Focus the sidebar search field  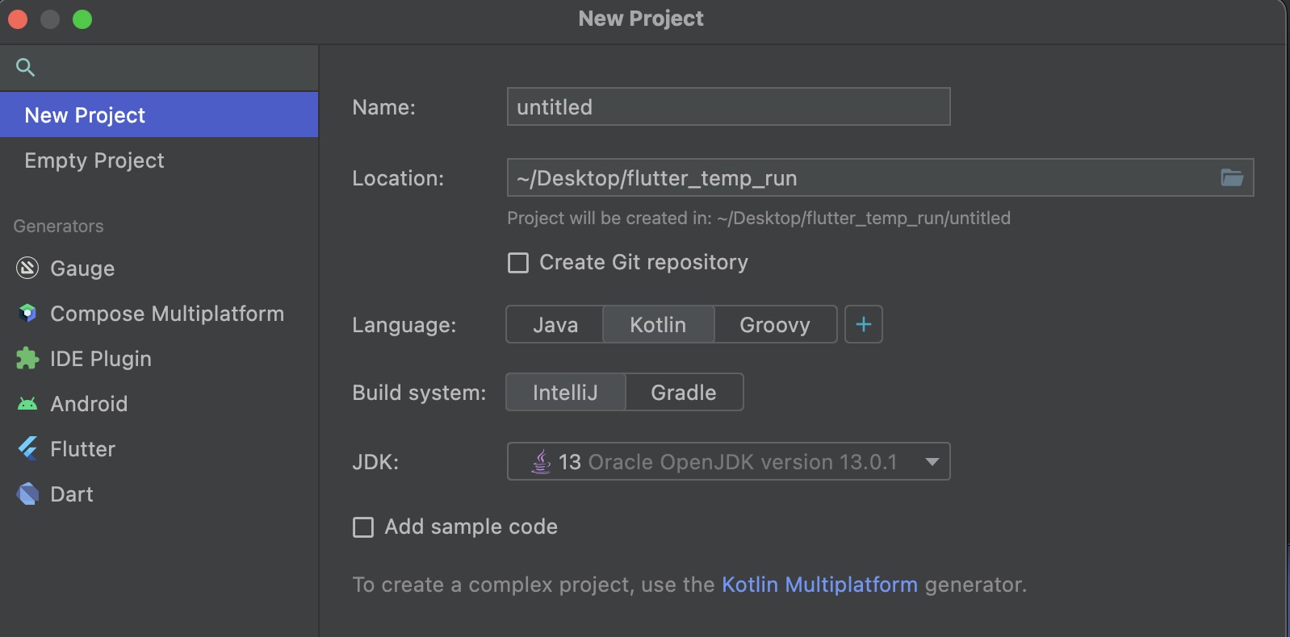(x=159, y=68)
